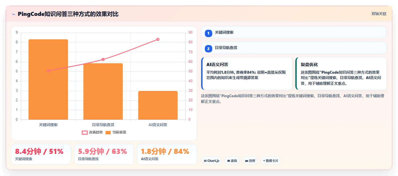Click the orange 当前表现 legend swatch
The image size is (398, 176).
[x=108, y=132]
